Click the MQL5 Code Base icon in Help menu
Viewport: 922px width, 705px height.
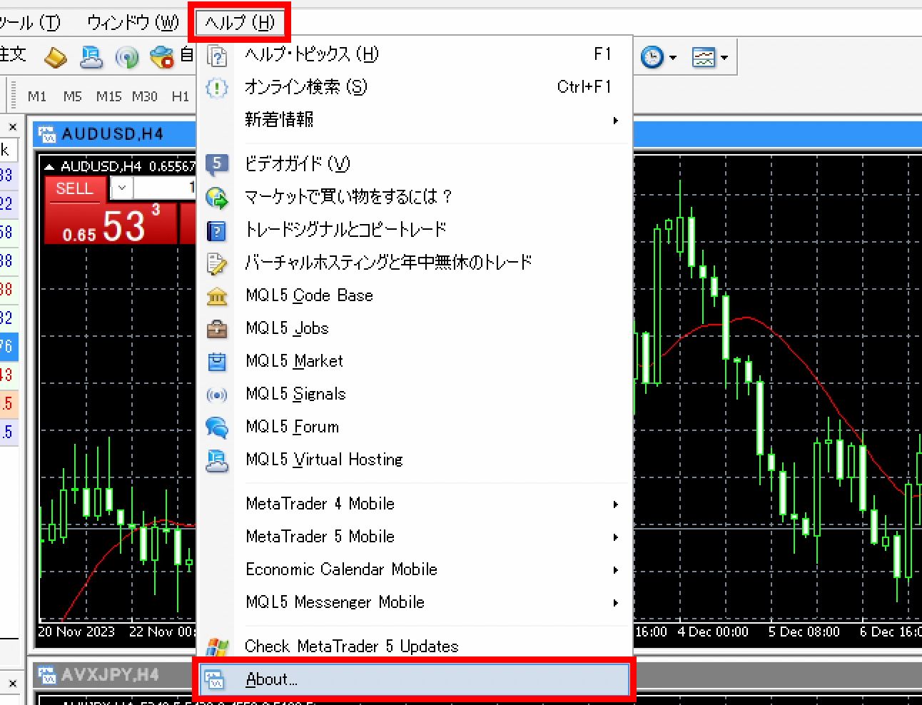[216, 295]
